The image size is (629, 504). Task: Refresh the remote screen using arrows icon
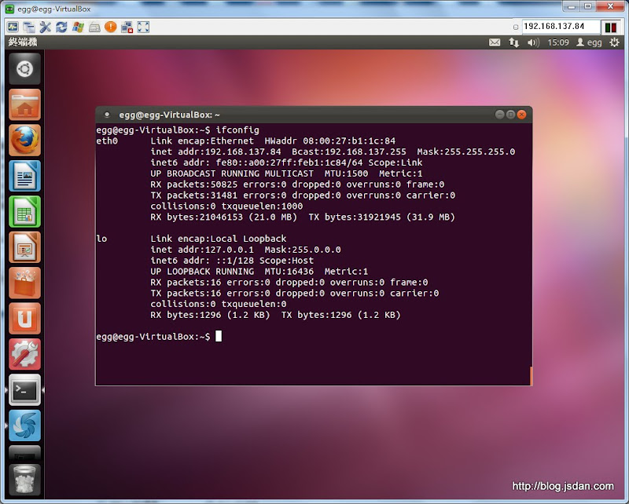tap(61, 27)
